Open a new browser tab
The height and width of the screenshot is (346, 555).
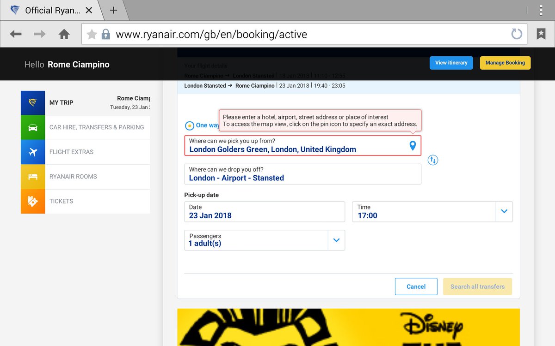(x=113, y=10)
